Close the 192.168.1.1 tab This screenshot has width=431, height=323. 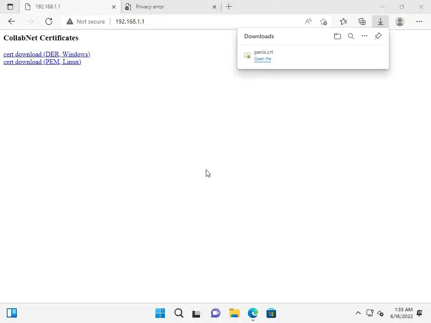114,7
